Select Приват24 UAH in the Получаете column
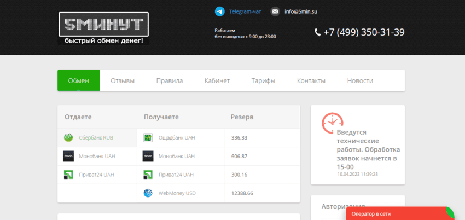 (176, 175)
